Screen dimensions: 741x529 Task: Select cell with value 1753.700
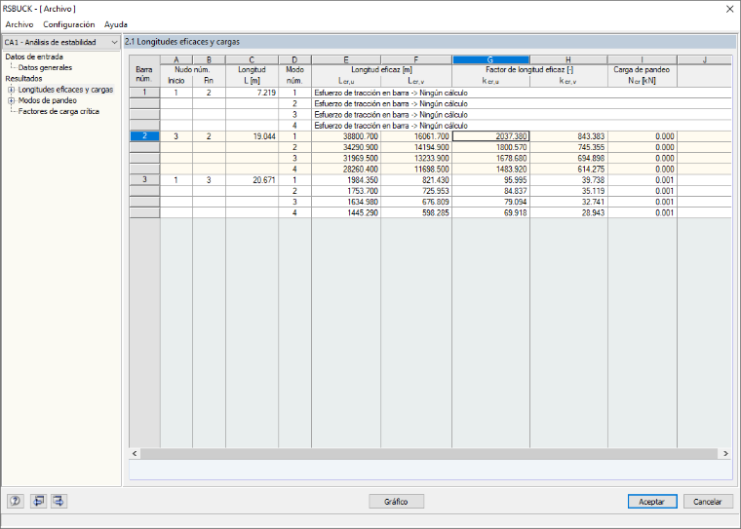[x=346, y=191]
